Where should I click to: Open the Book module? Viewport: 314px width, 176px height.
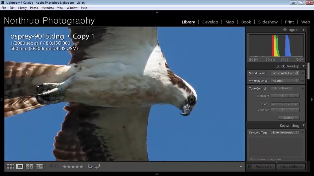[x=246, y=22]
